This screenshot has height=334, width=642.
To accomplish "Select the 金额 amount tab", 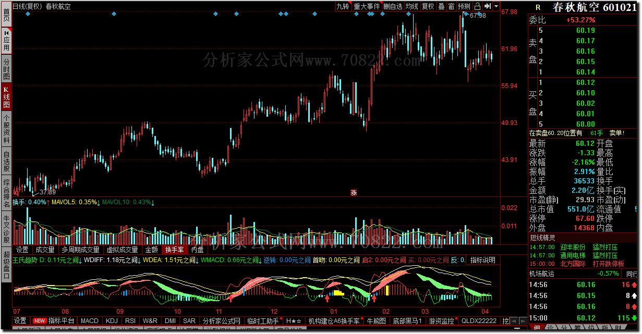I will pyautogui.click(x=151, y=250).
